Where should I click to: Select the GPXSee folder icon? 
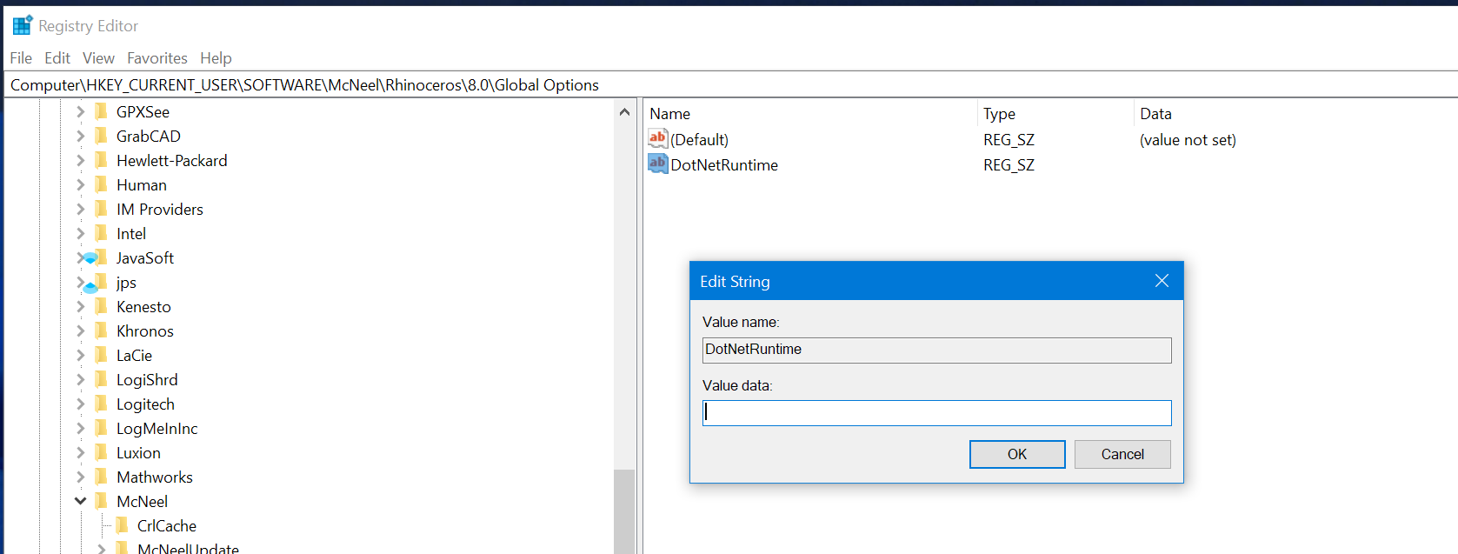point(102,111)
